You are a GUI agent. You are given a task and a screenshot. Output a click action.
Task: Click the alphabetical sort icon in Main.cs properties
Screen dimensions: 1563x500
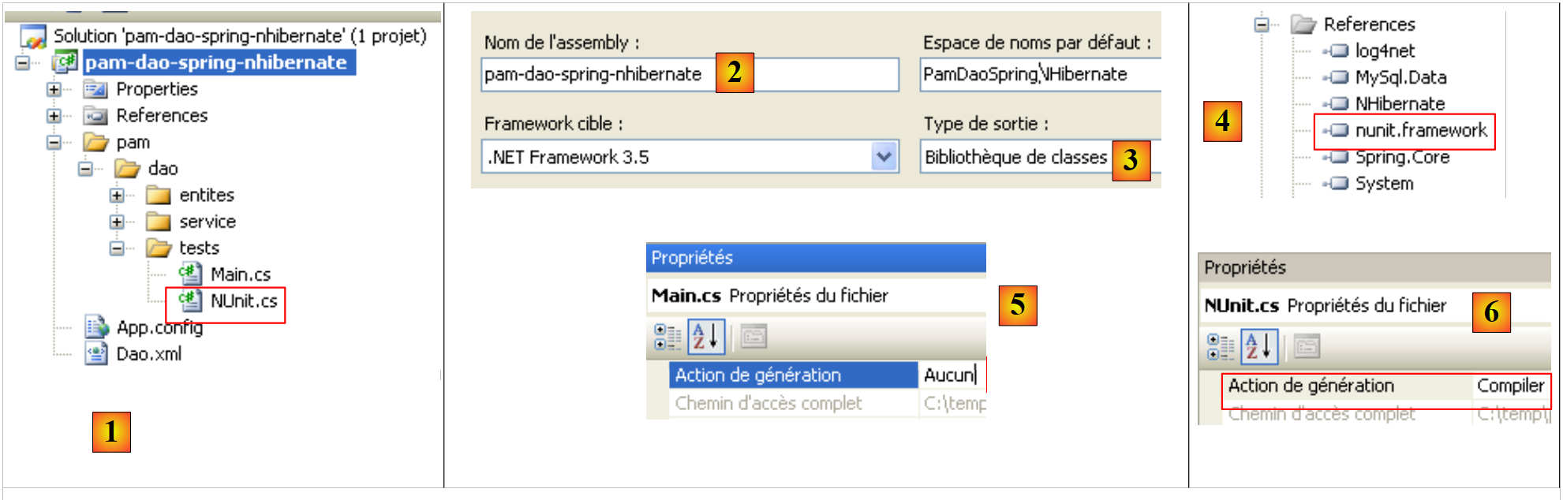[x=706, y=337]
